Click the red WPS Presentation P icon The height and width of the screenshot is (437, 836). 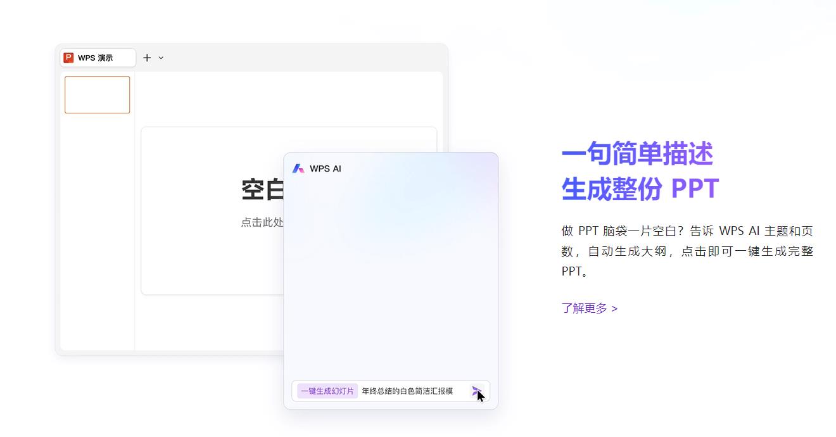coord(68,58)
